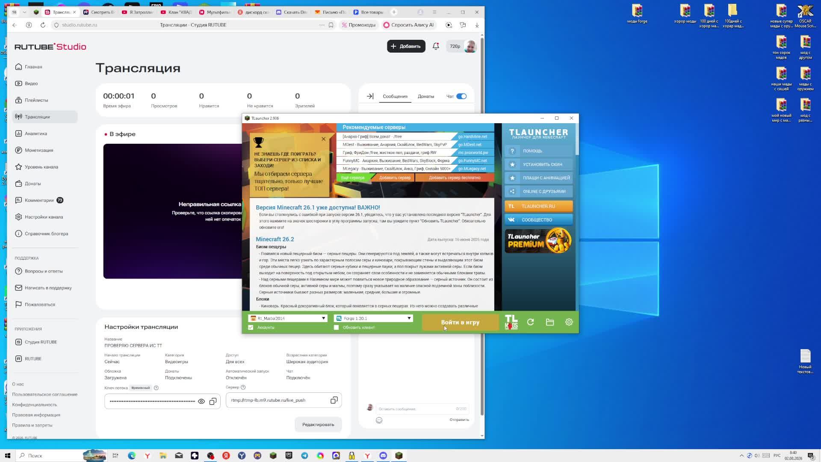Click the Установить скин button
This screenshot has width=821, height=462.
coord(538,164)
